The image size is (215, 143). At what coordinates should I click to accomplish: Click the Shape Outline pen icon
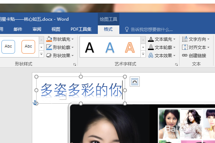[49, 47]
